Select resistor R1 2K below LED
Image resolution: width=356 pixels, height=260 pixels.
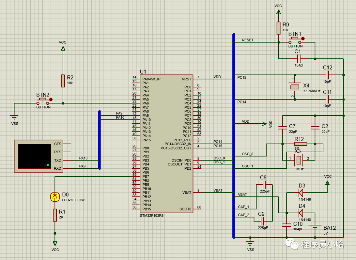[x=55, y=215]
